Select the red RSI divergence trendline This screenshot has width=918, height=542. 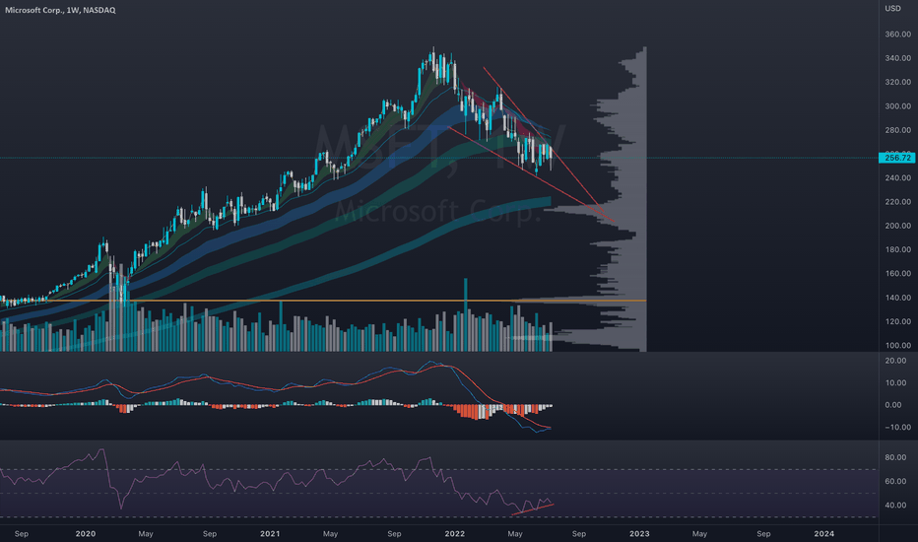532,509
